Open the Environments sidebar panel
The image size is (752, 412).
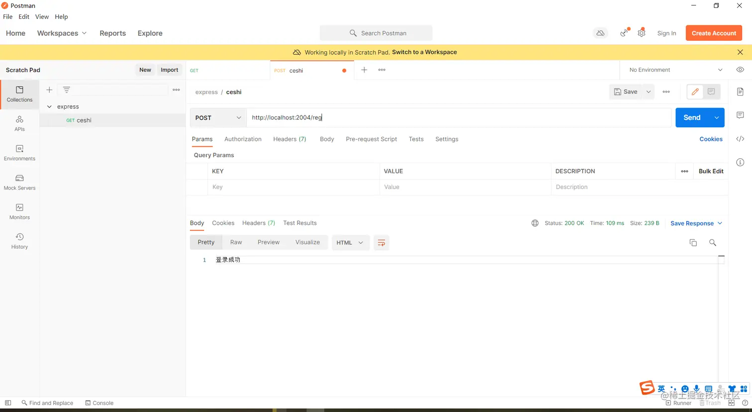pyautogui.click(x=19, y=153)
